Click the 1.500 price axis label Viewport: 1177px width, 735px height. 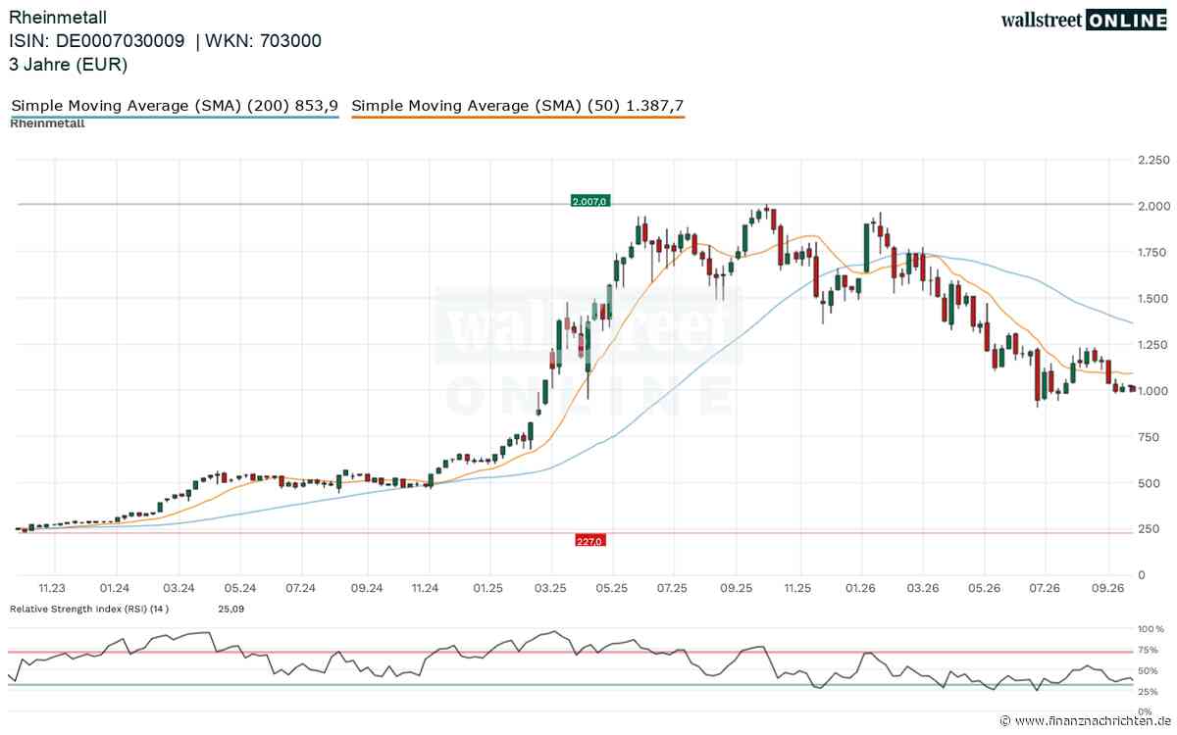click(1151, 298)
